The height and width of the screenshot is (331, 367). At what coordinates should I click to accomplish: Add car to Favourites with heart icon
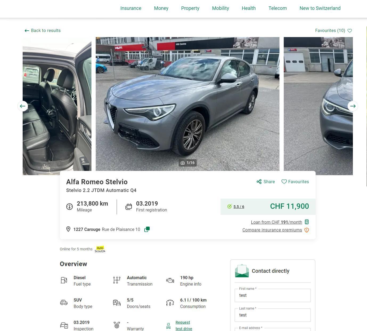(284, 182)
